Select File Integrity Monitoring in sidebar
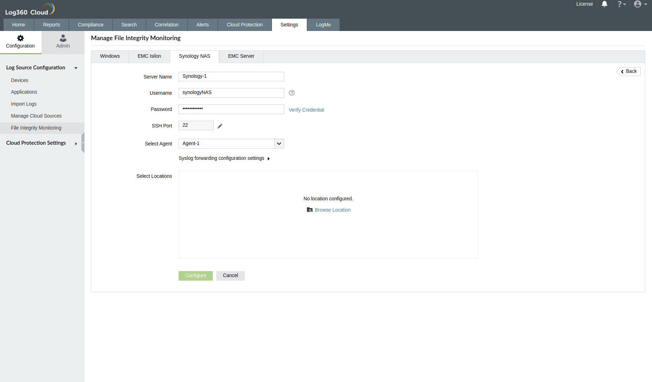The width and height of the screenshot is (652, 382). pyautogui.click(x=42, y=128)
